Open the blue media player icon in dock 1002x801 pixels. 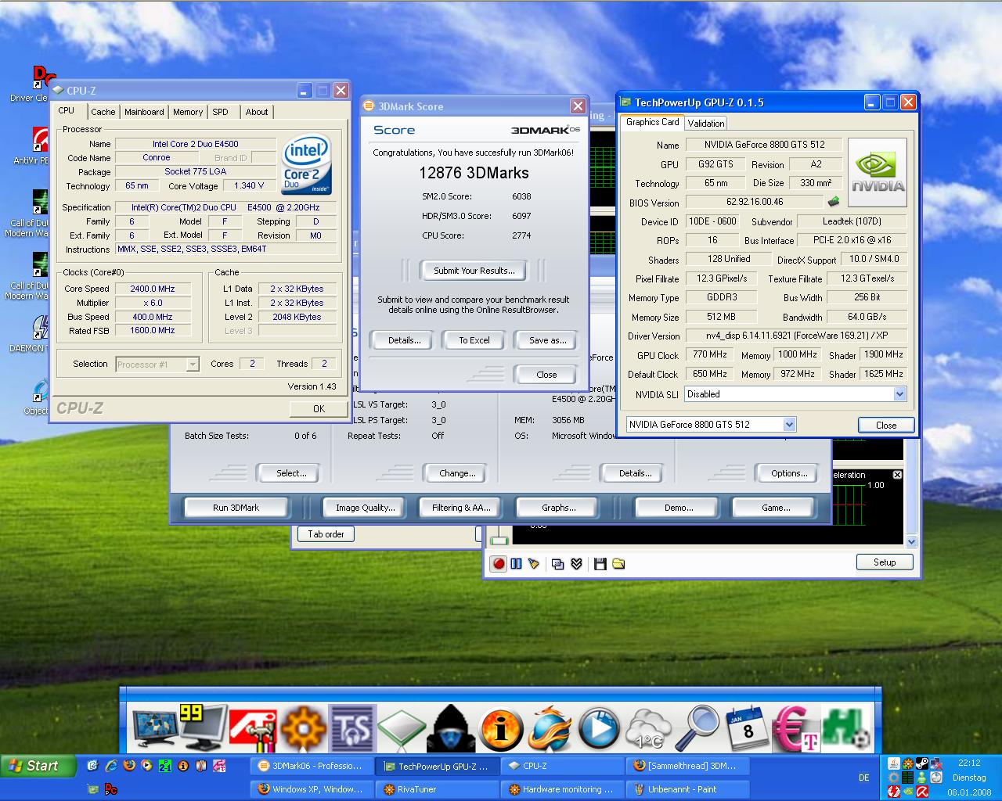point(599,729)
